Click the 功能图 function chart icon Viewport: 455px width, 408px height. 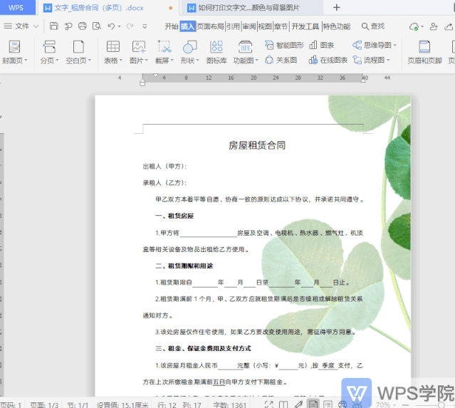coord(245,47)
